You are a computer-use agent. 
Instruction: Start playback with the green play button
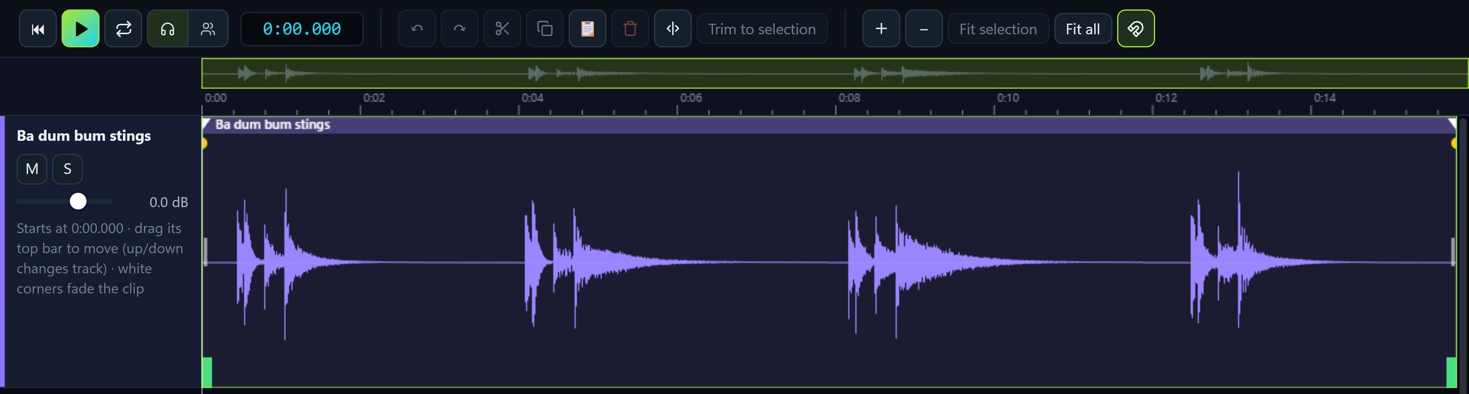[x=81, y=28]
